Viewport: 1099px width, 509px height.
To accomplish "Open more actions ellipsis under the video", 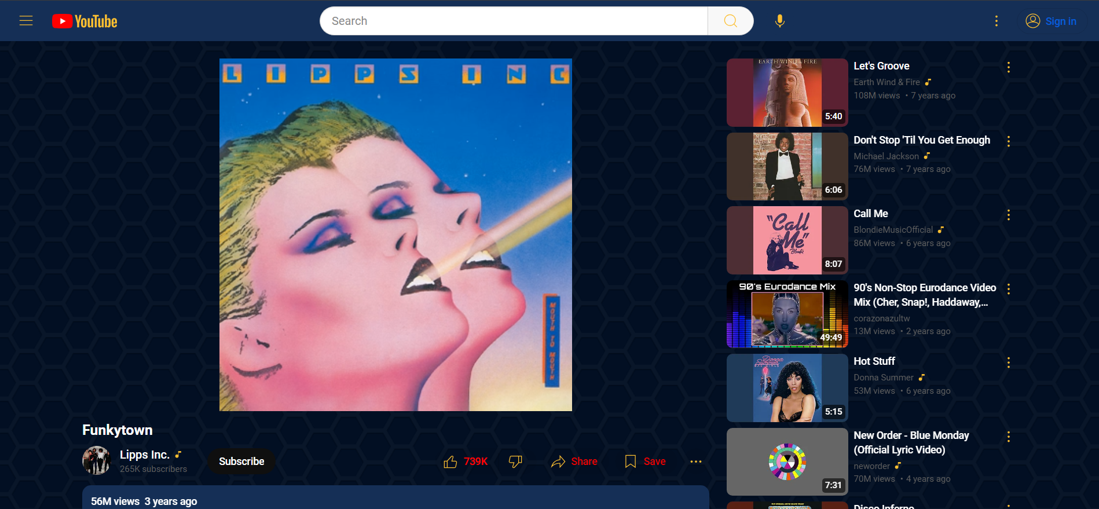I will point(696,462).
